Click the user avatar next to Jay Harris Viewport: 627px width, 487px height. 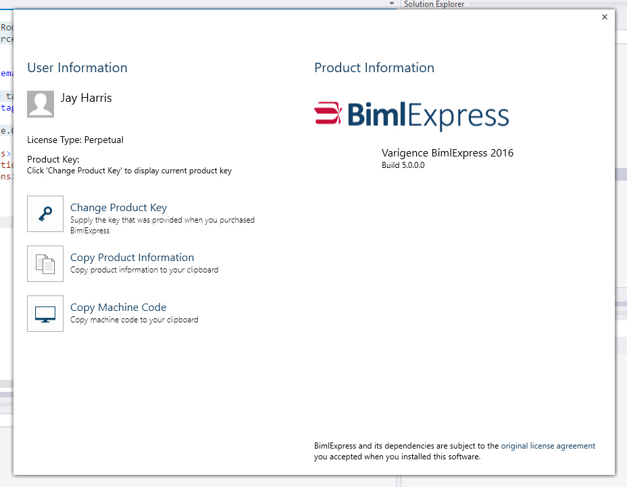(41, 104)
